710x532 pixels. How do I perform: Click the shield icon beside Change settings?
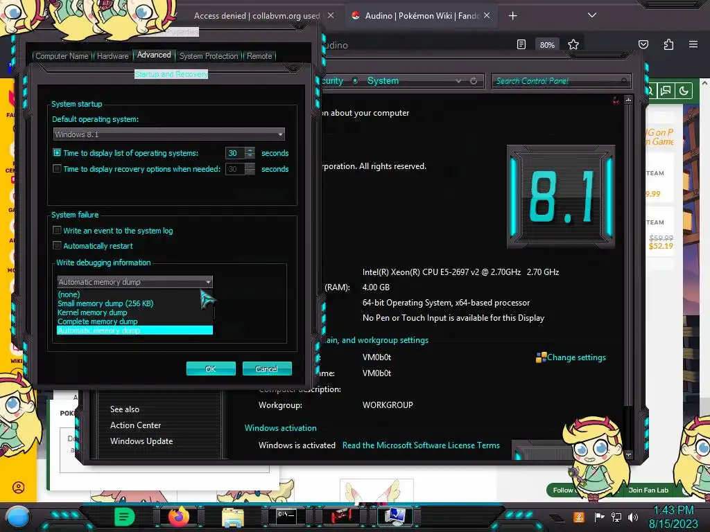pos(541,357)
